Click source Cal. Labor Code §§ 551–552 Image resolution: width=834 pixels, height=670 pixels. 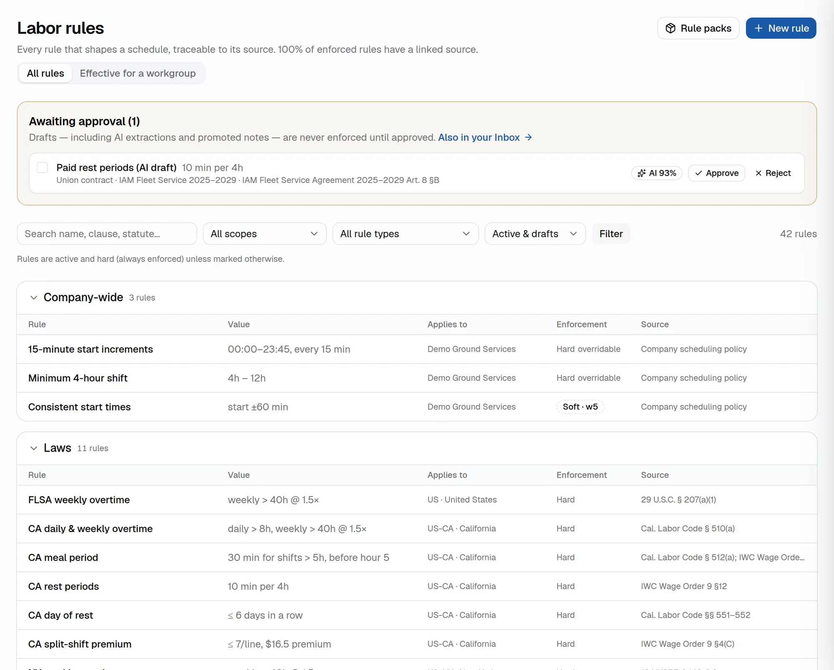696,615
